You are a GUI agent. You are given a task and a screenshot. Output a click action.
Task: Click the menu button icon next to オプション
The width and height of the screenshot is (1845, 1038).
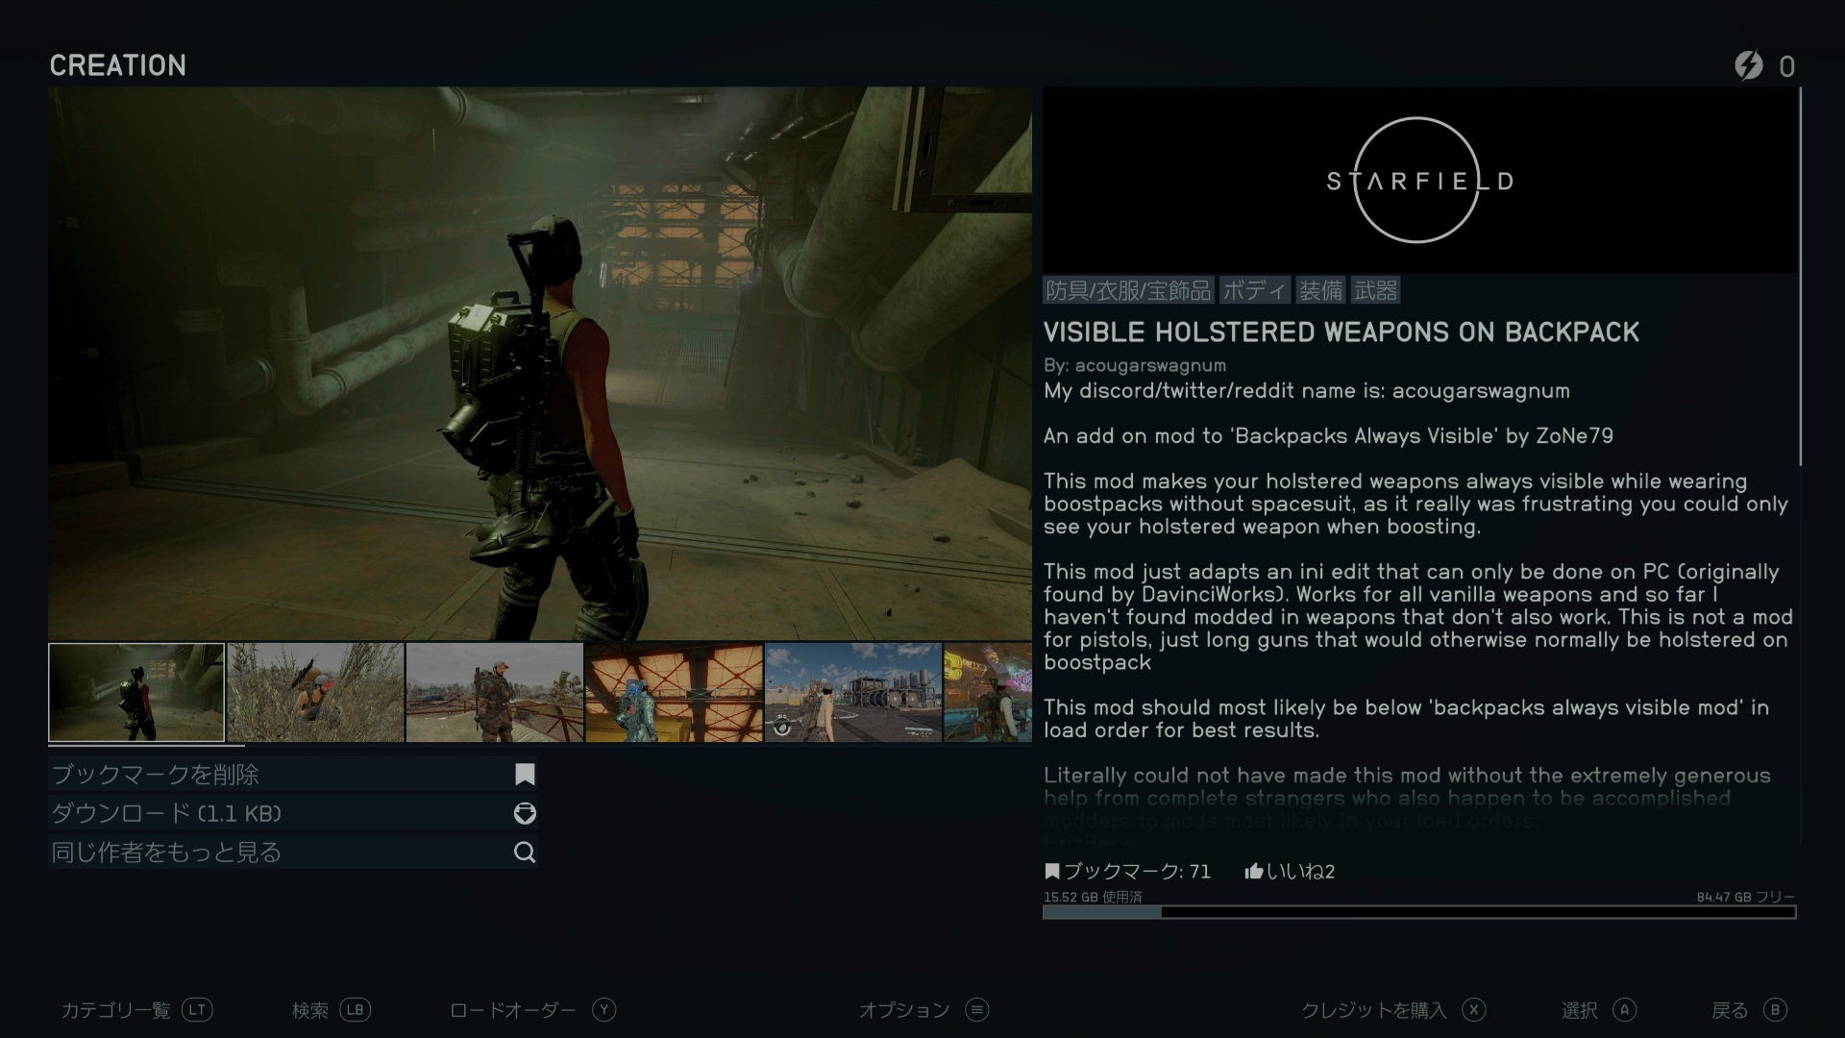click(x=977, y=1010)
